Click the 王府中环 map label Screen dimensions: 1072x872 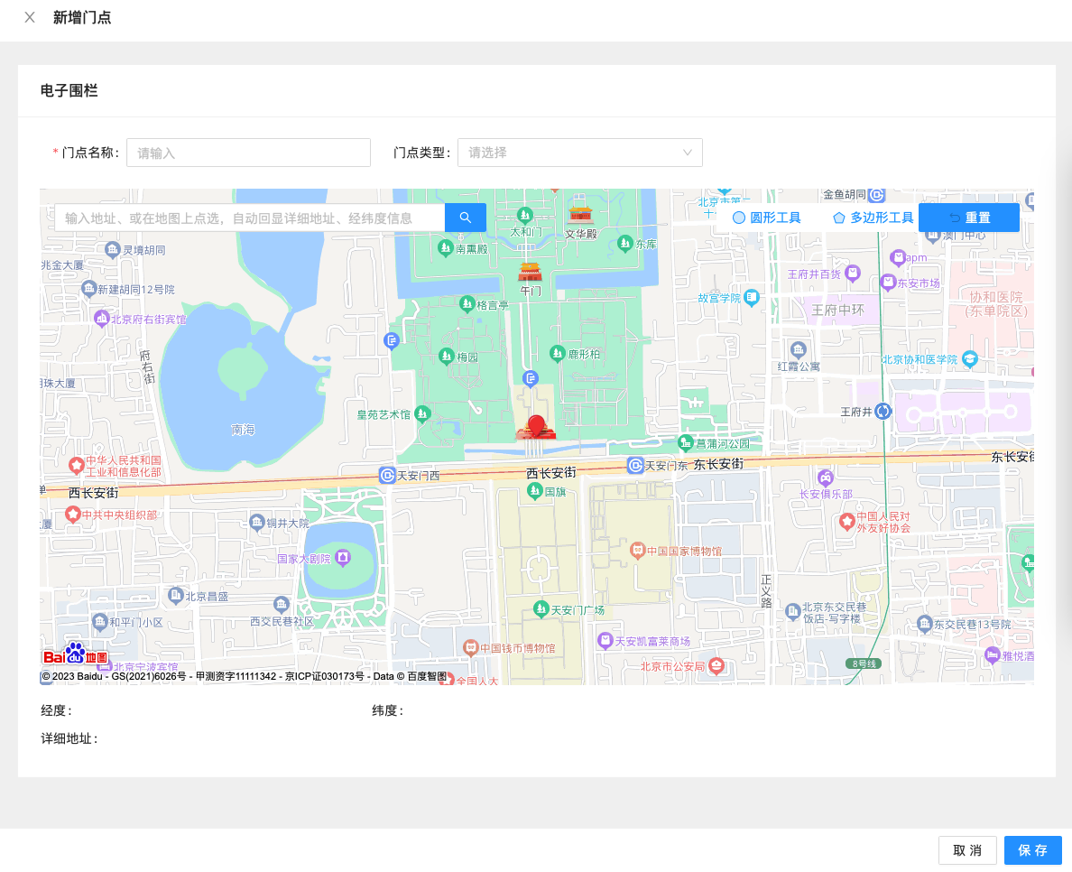pos(837,310)
